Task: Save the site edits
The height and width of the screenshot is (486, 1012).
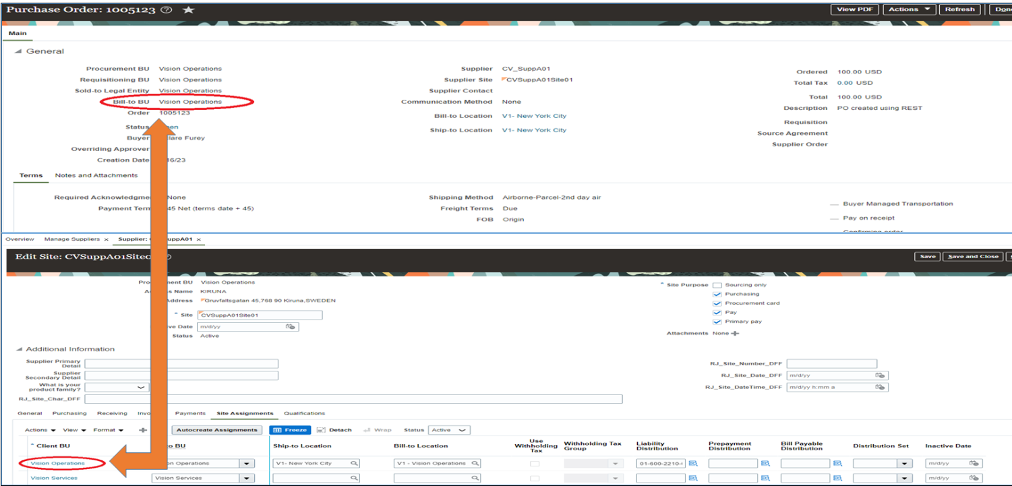Action: (x=928, y=257)
